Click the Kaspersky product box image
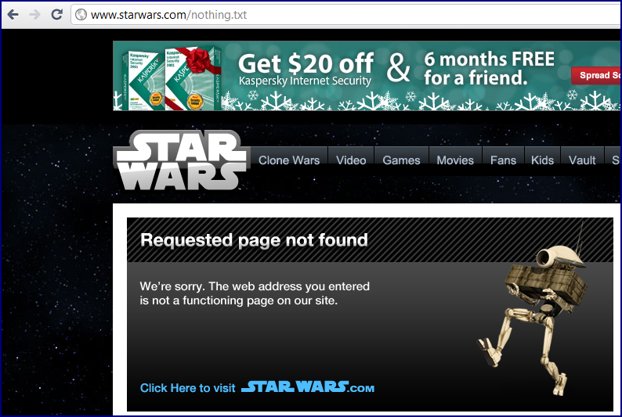Screen dimensions: 622x417 [x=172, y=78]
